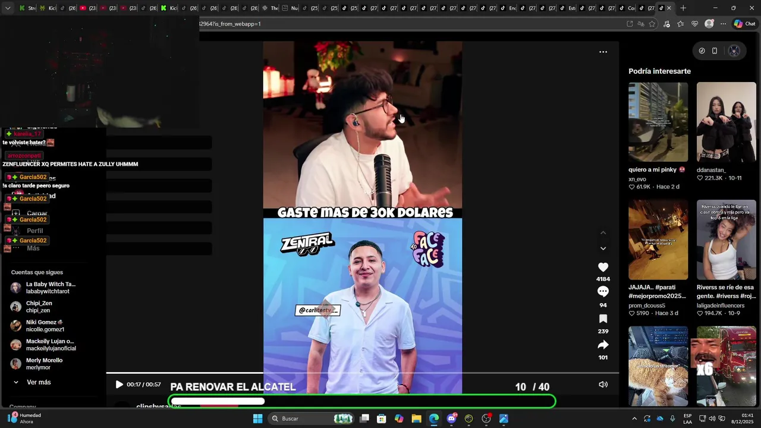761x428 pixels.
Task: Open Task View on the taskbar
Action: 364,418
